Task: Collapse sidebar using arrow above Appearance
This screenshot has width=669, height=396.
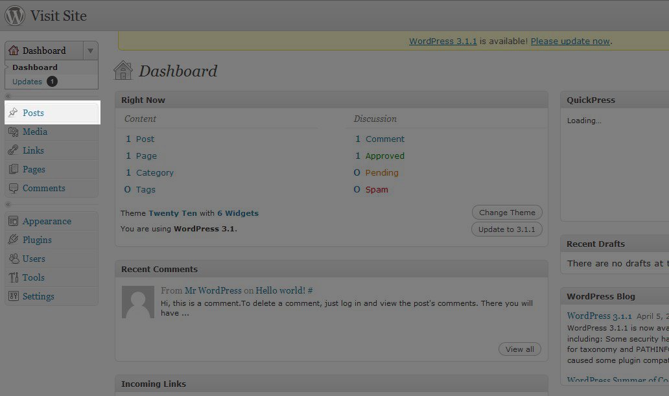Action: pyautogui.click(x=8, y=205)
